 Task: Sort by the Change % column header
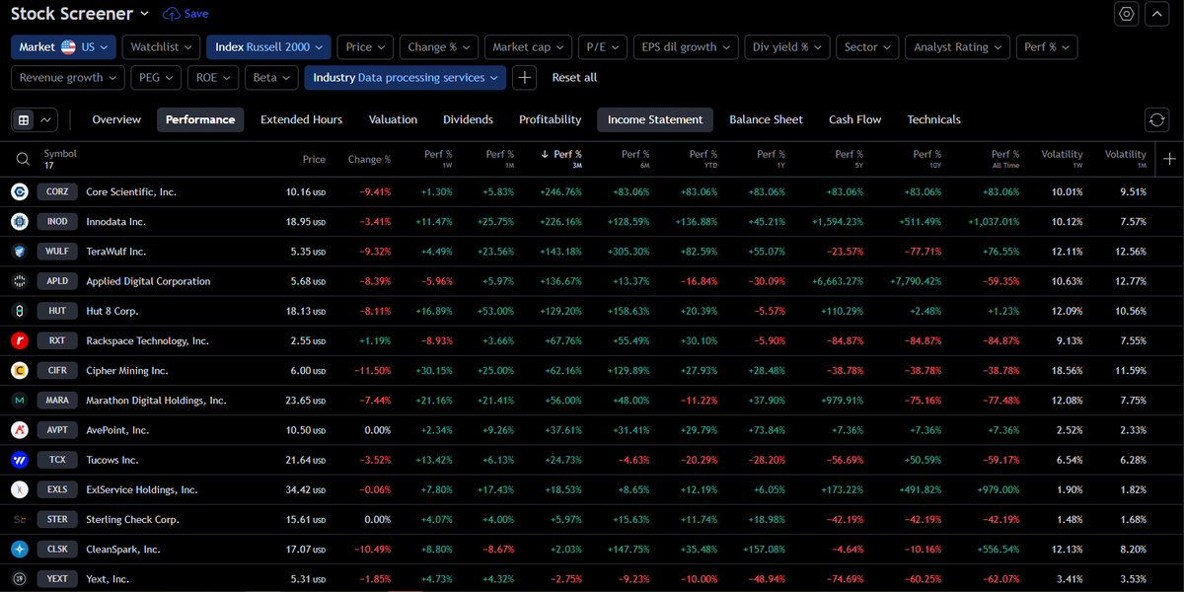coord(369,159)
